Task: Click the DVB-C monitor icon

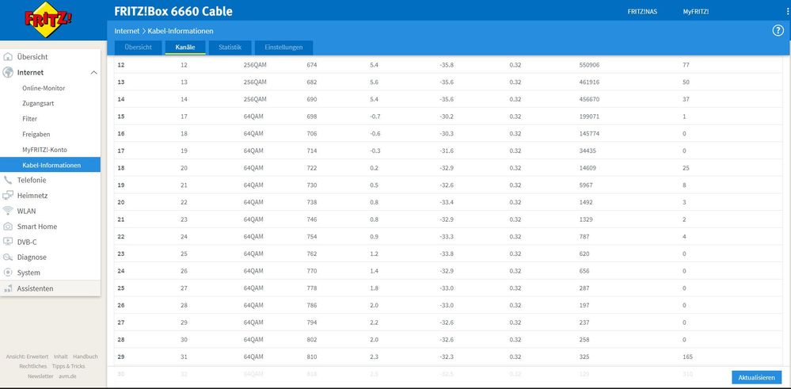Action: pyautogui.click(x=8, y=242)
